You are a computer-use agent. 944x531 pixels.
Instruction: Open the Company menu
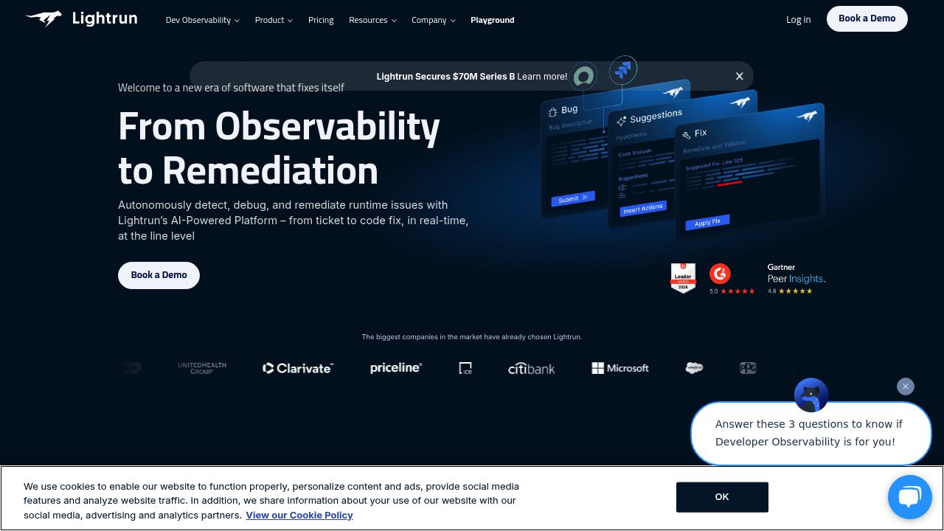[x=434, y=20]
